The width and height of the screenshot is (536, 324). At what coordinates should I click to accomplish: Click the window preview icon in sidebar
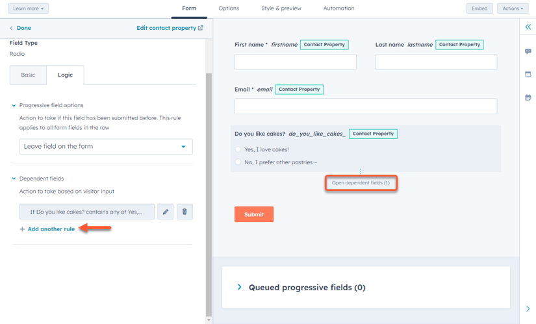528,74
